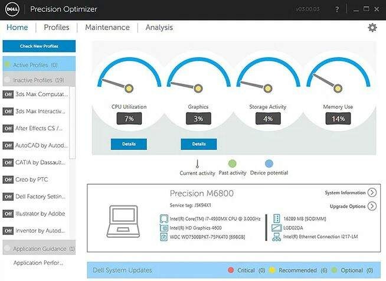Click the red Critical updates dot
Image resolution: width=386 pixels, height=281 pixels.
[231, 270]
